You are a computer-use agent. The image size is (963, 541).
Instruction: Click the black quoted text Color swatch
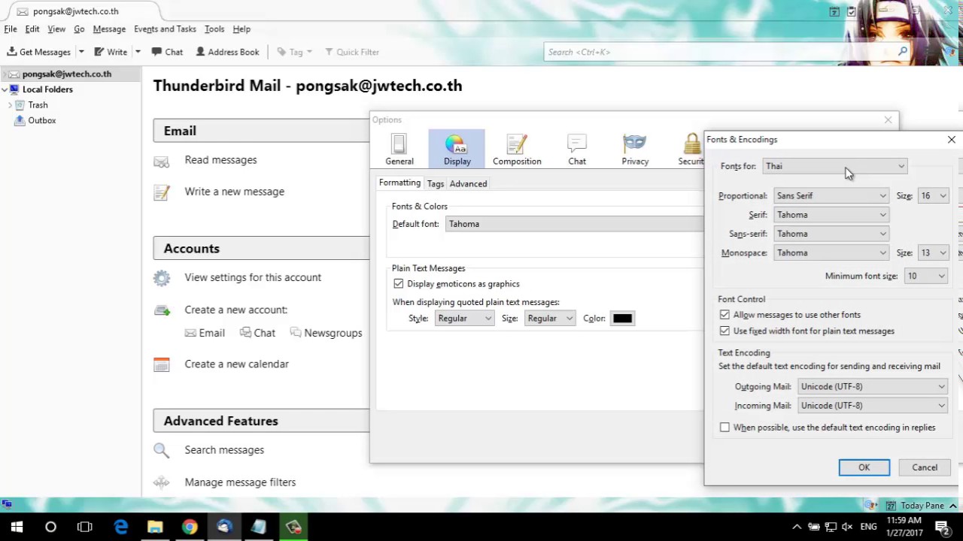(622, 319)
